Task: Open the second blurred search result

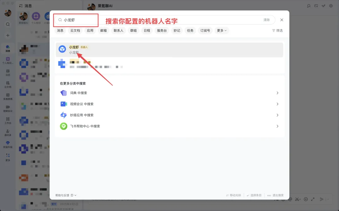Action: [x=169, y=64]
